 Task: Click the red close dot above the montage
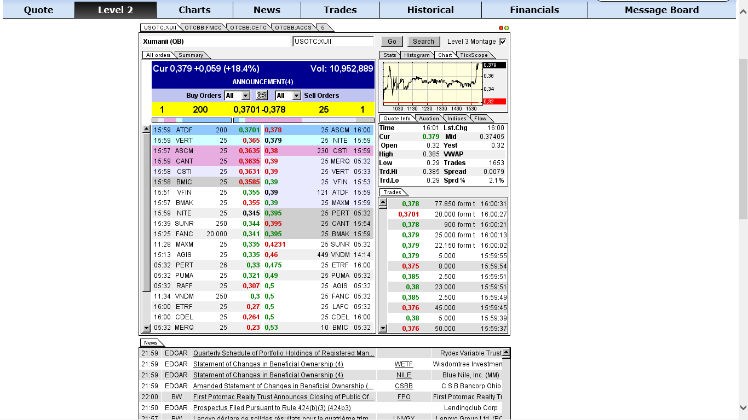tap(501, 28)
